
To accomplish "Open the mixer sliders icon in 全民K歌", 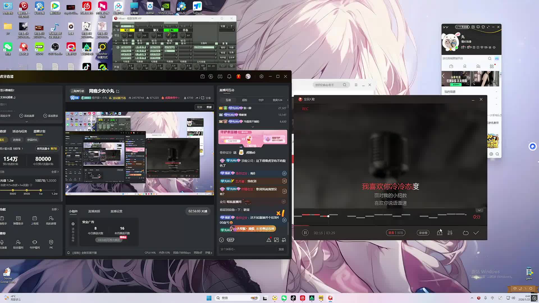I will click(450, 233).
